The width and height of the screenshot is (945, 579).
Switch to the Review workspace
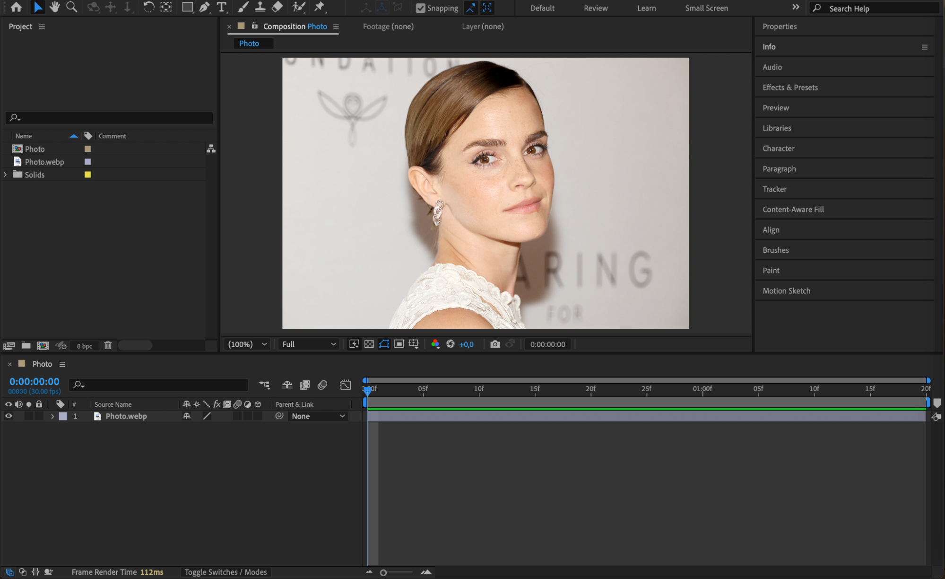[595, 8]
